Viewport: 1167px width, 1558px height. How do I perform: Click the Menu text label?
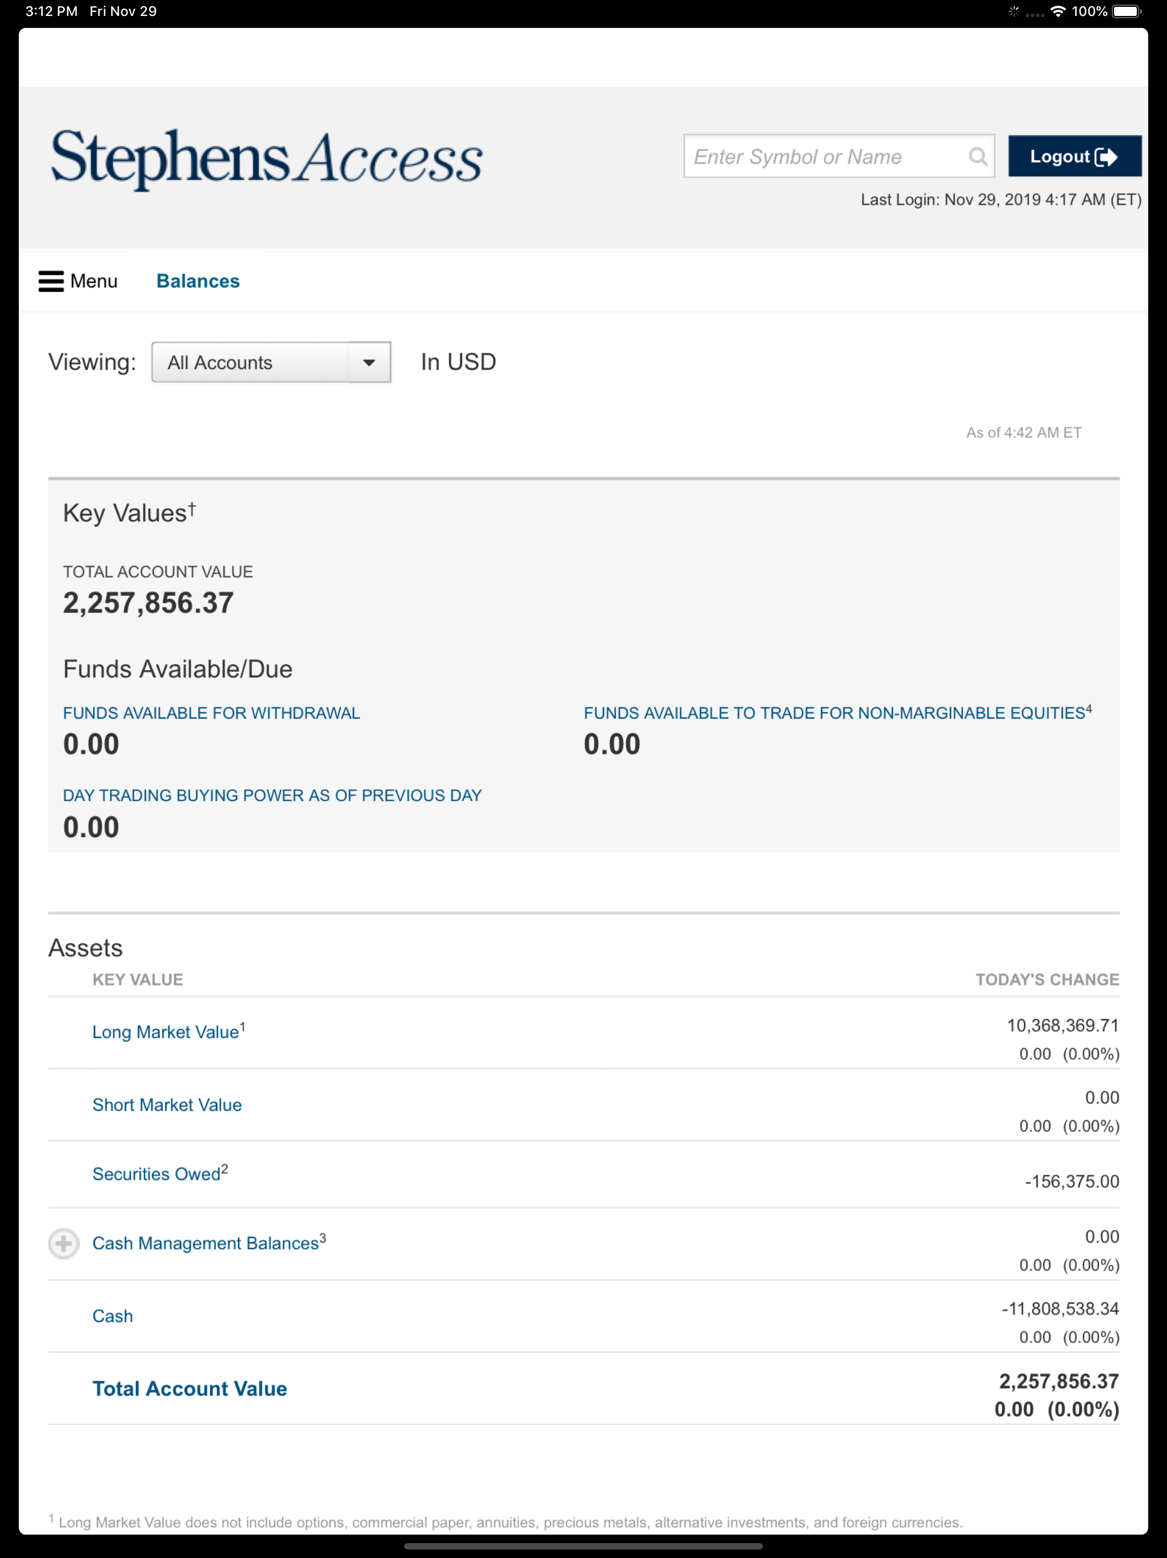pyautogui.click(x=93, y=281)
